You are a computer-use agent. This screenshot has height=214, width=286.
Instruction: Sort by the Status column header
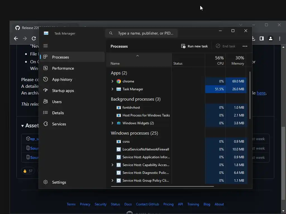pos(189,60)
